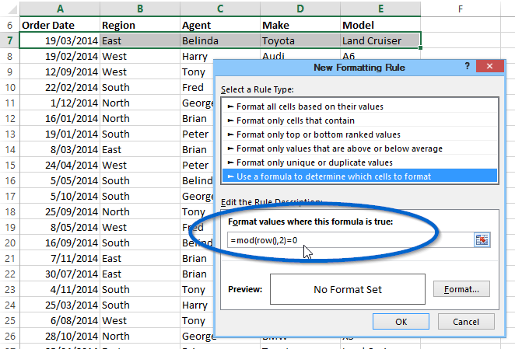Select column F header
515x349 pixels.
[461, 9]
